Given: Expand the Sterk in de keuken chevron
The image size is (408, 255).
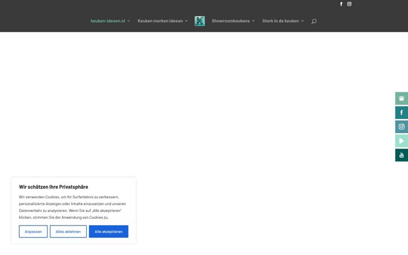Looking at the screenshot, I should pos(303,21).
